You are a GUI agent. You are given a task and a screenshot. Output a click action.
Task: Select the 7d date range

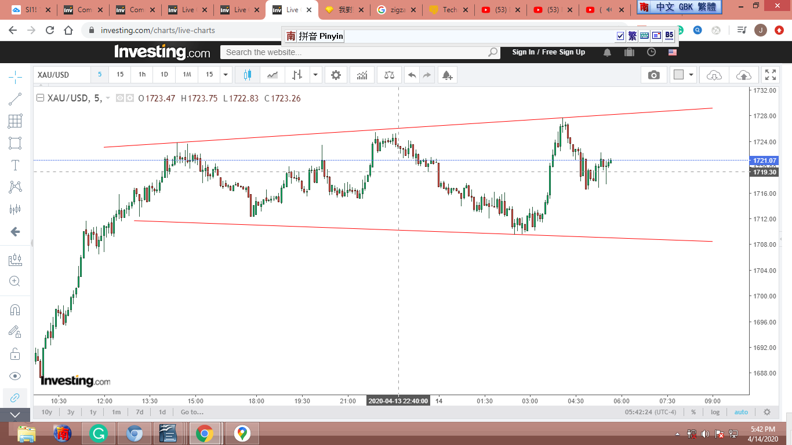coord(139,412)
